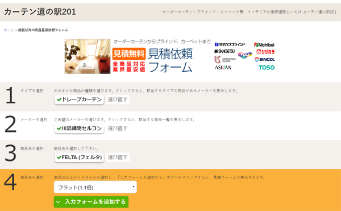The width and height of the screenshot is (341, 211).
Task: Click the green checkmark on ドレープカーテン
Action: 59,100
